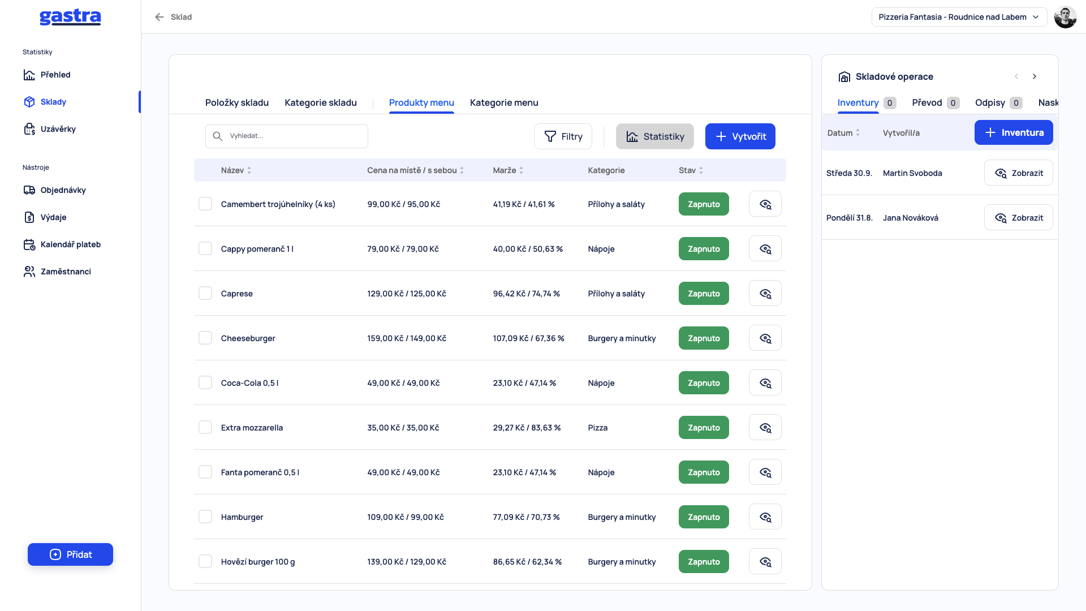
Task: View details icon for Camembert trojúhelníky
Action: coord(765,204)
